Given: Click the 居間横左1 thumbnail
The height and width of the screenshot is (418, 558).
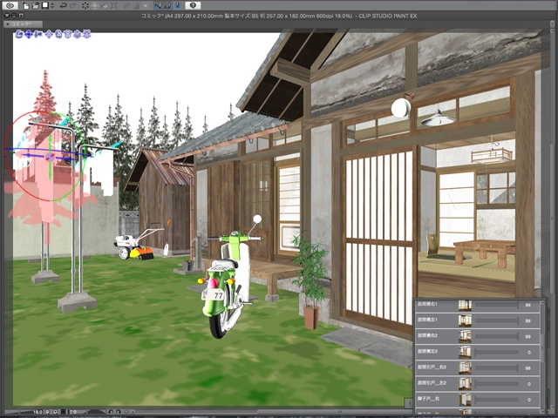Looking at the screenshot, I should click(x=465, y=320).
